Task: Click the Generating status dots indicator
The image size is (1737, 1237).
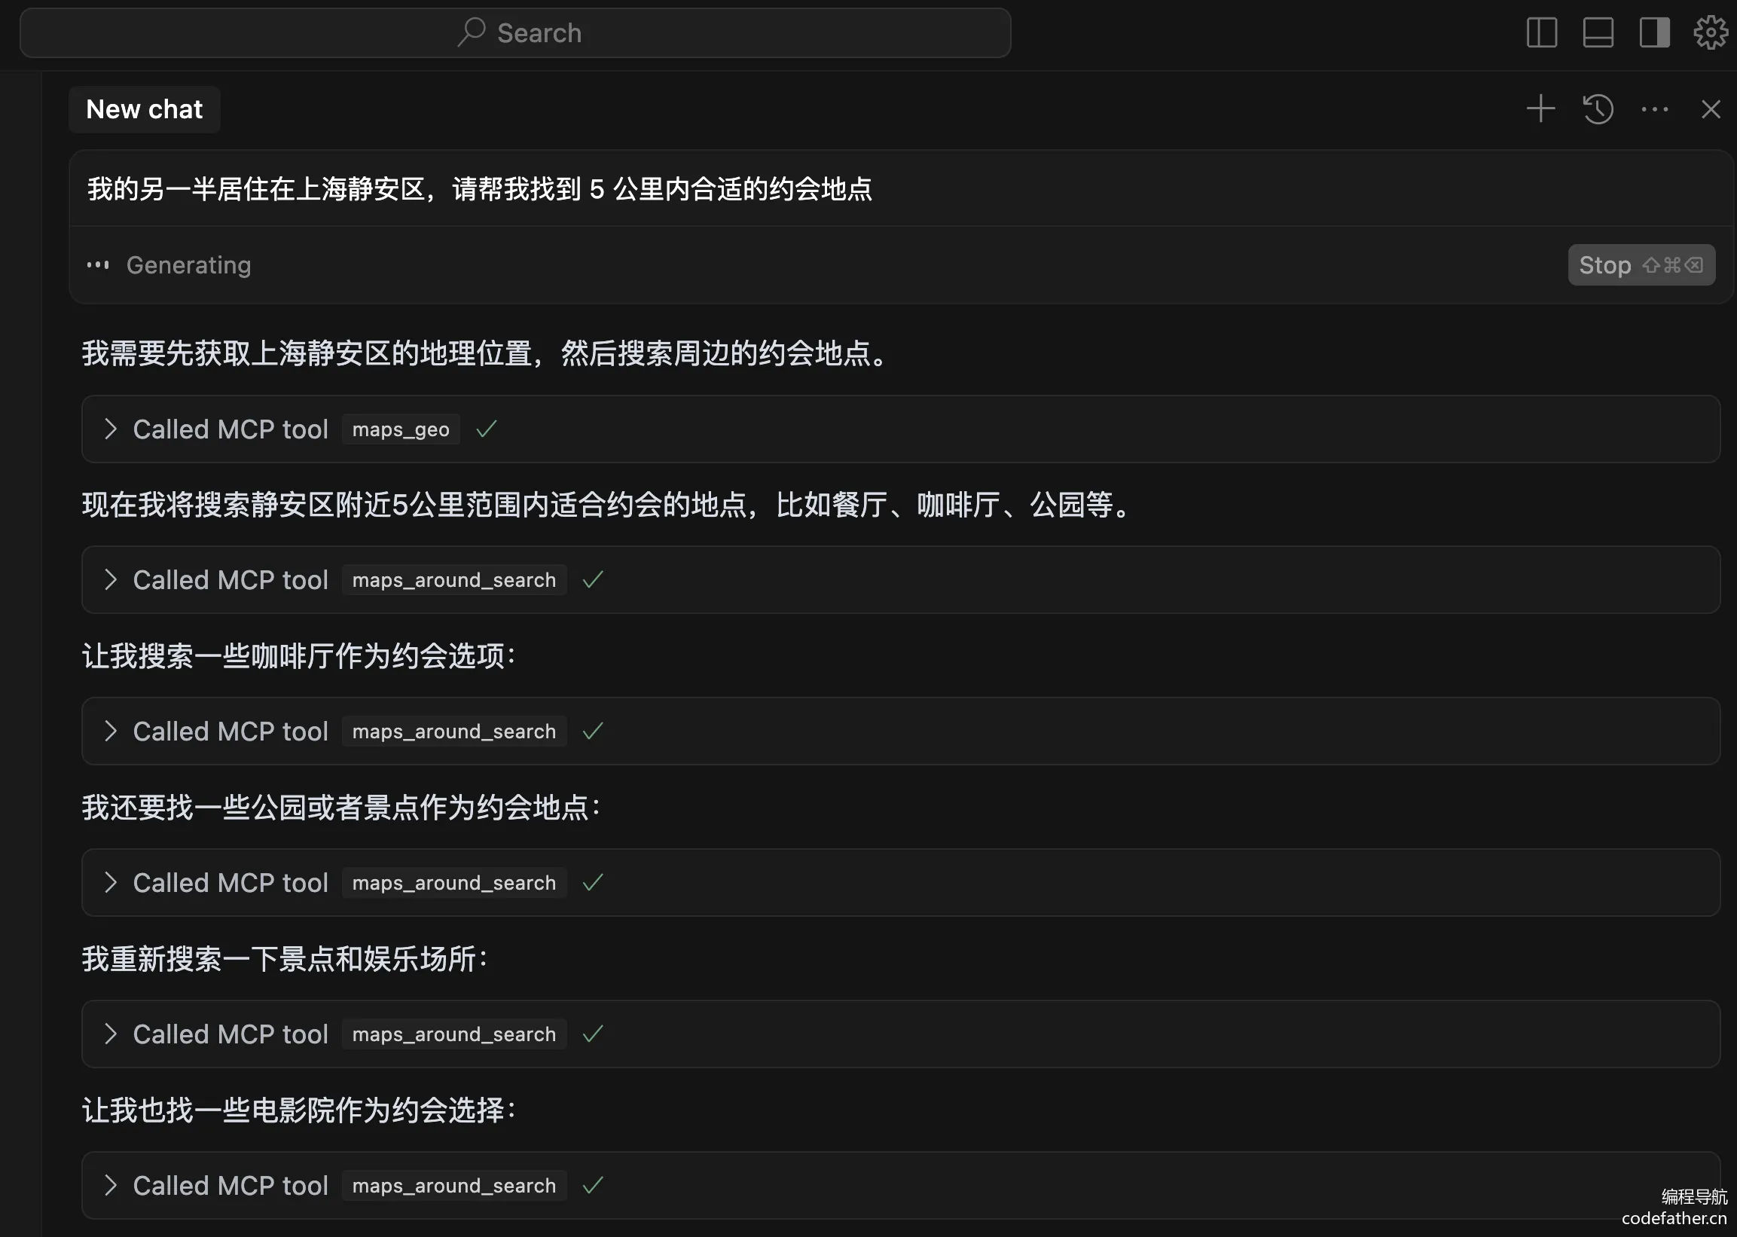Action: click(97, 265)
